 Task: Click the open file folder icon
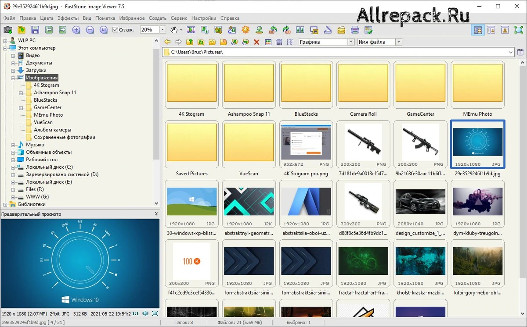(22, 30)
